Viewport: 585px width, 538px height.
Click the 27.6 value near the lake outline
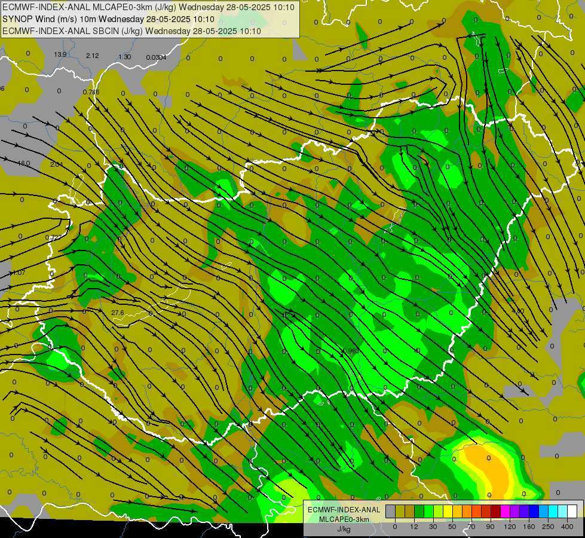tap(118, 313)
